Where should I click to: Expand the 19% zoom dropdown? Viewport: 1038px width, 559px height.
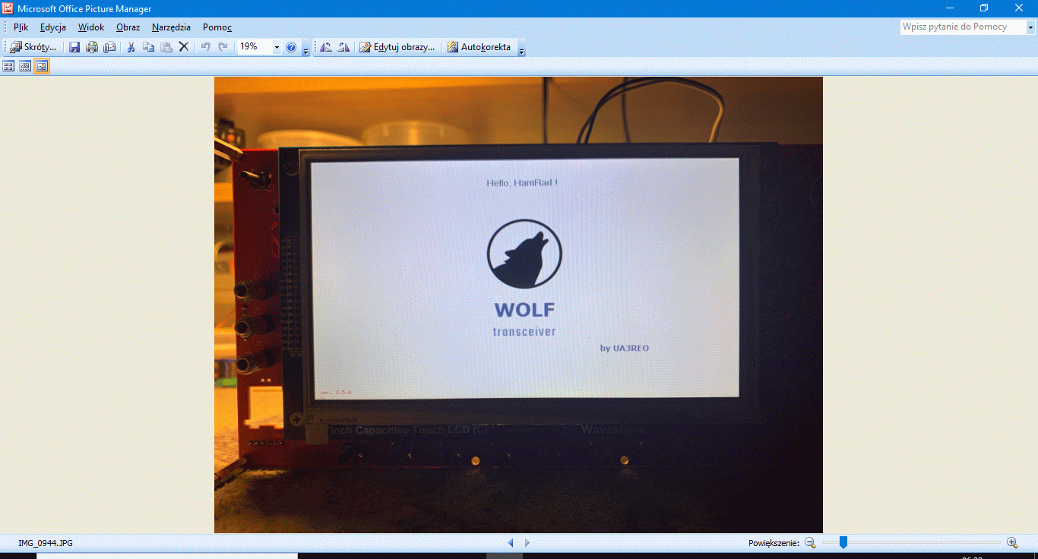pyautogui.click(x=277, y=47)
